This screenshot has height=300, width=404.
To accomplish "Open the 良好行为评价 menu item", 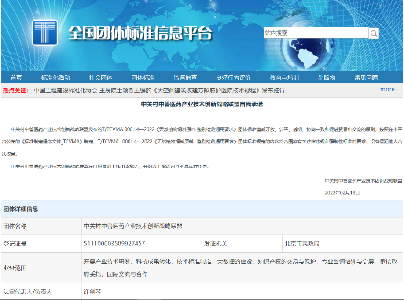I will (x=233, y=77).
